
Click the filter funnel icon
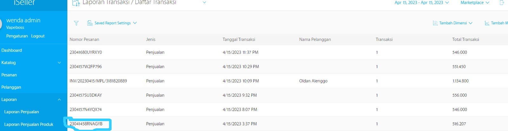pos(76,23)
